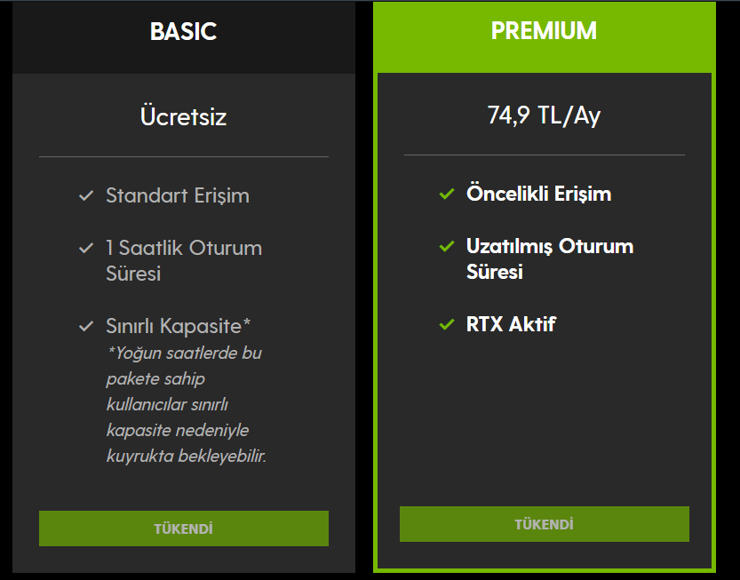Click the green checkmark next to RTX Aktif
740x580 pixels.
(x=447, y=324)
